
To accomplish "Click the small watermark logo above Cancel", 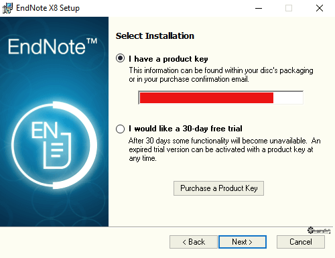I will pyautogui.click(x=319, y=231).
